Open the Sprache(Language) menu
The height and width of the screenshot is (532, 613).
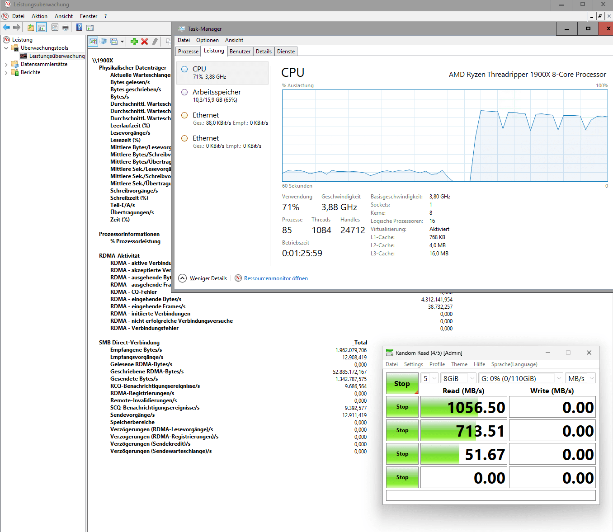click(x=514, y=364)
